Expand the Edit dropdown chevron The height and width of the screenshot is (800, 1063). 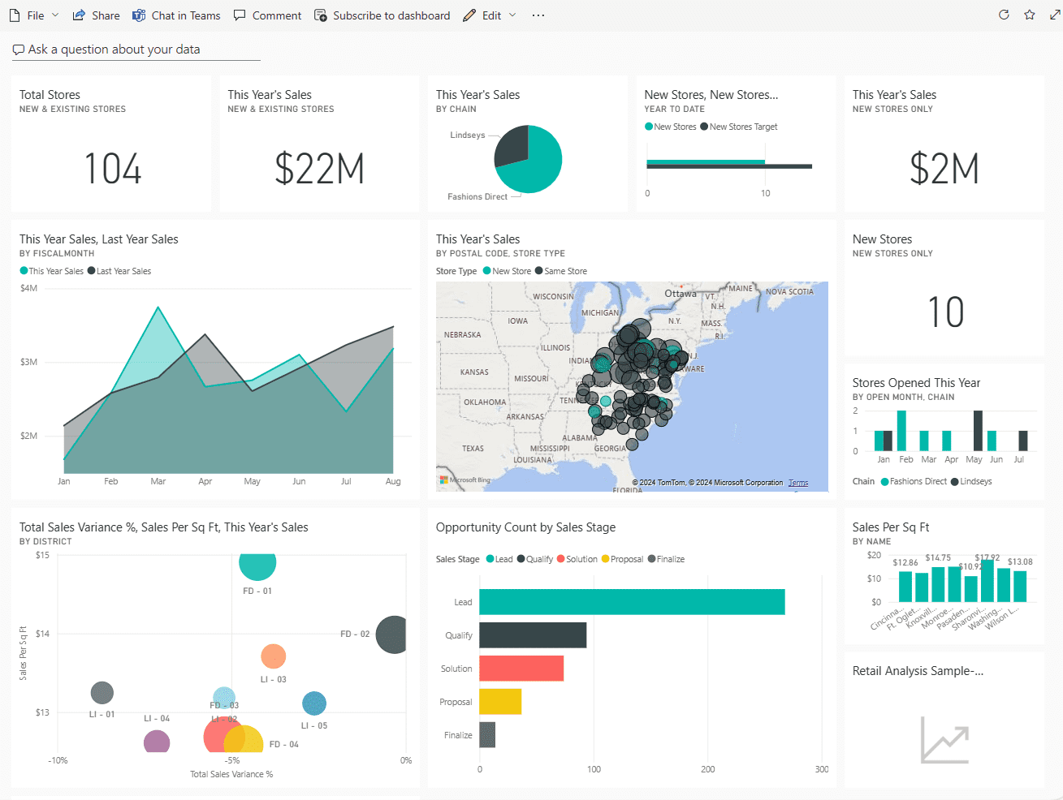click(511, 15)
